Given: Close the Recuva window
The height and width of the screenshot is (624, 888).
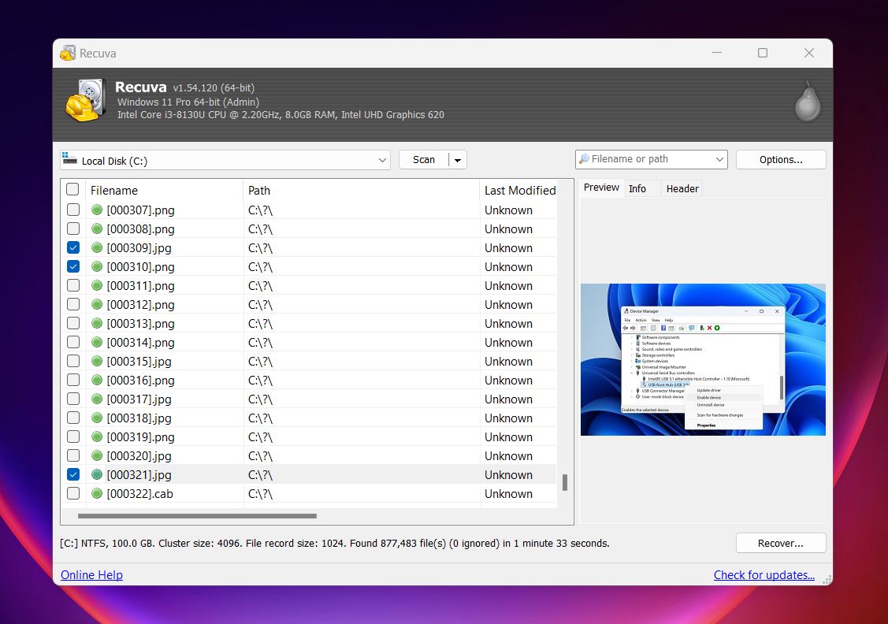Looking at the screenshot, I should tap(809, 53).
